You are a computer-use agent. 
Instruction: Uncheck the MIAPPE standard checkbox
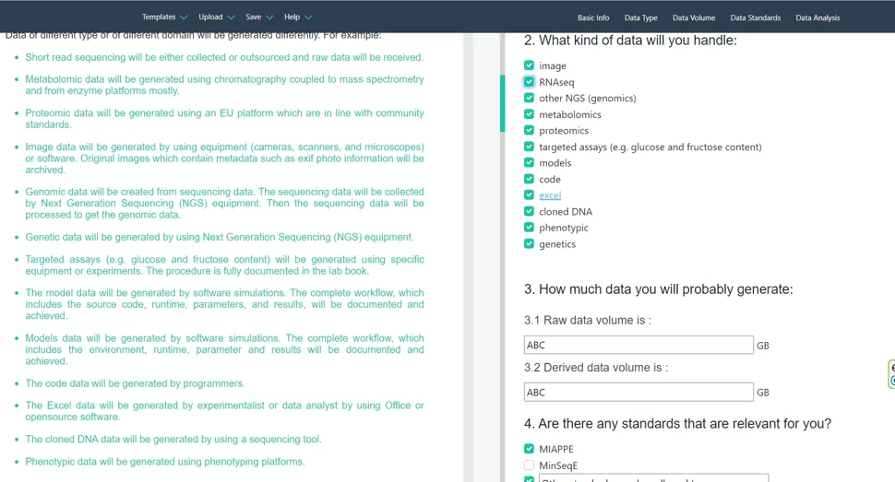point(529,449)
